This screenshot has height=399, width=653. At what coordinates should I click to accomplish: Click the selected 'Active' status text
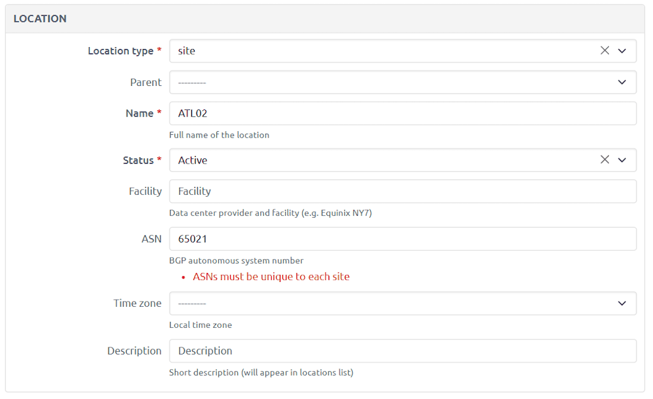point(193,160)
